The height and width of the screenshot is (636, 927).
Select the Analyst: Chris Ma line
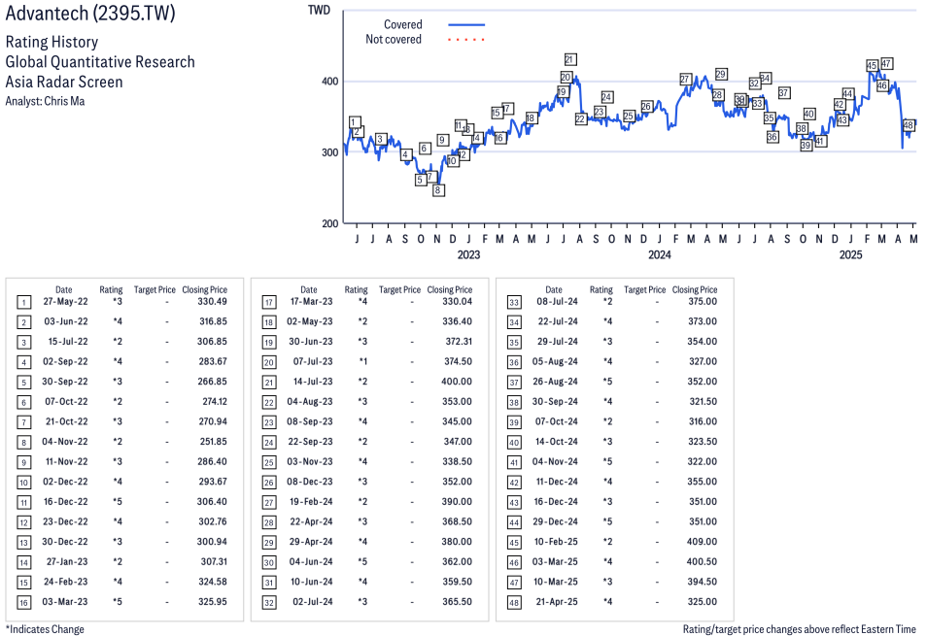coord(45,101)
